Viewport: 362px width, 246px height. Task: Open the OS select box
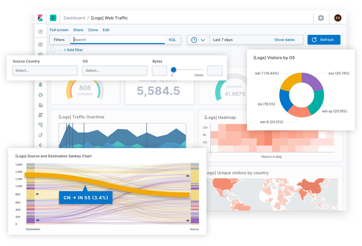[x=115, y=70]
